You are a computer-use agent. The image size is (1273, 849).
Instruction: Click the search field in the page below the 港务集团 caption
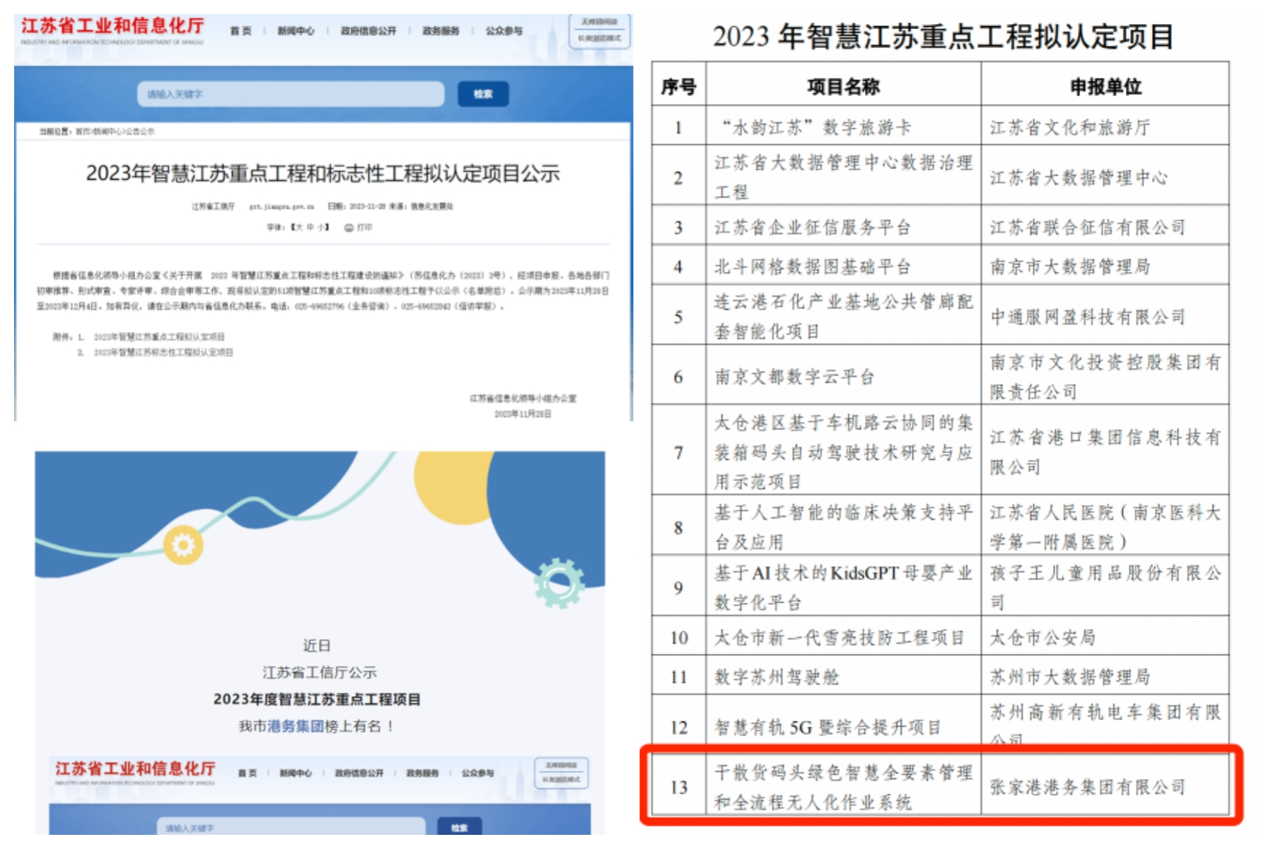click(x=291, y=827)
